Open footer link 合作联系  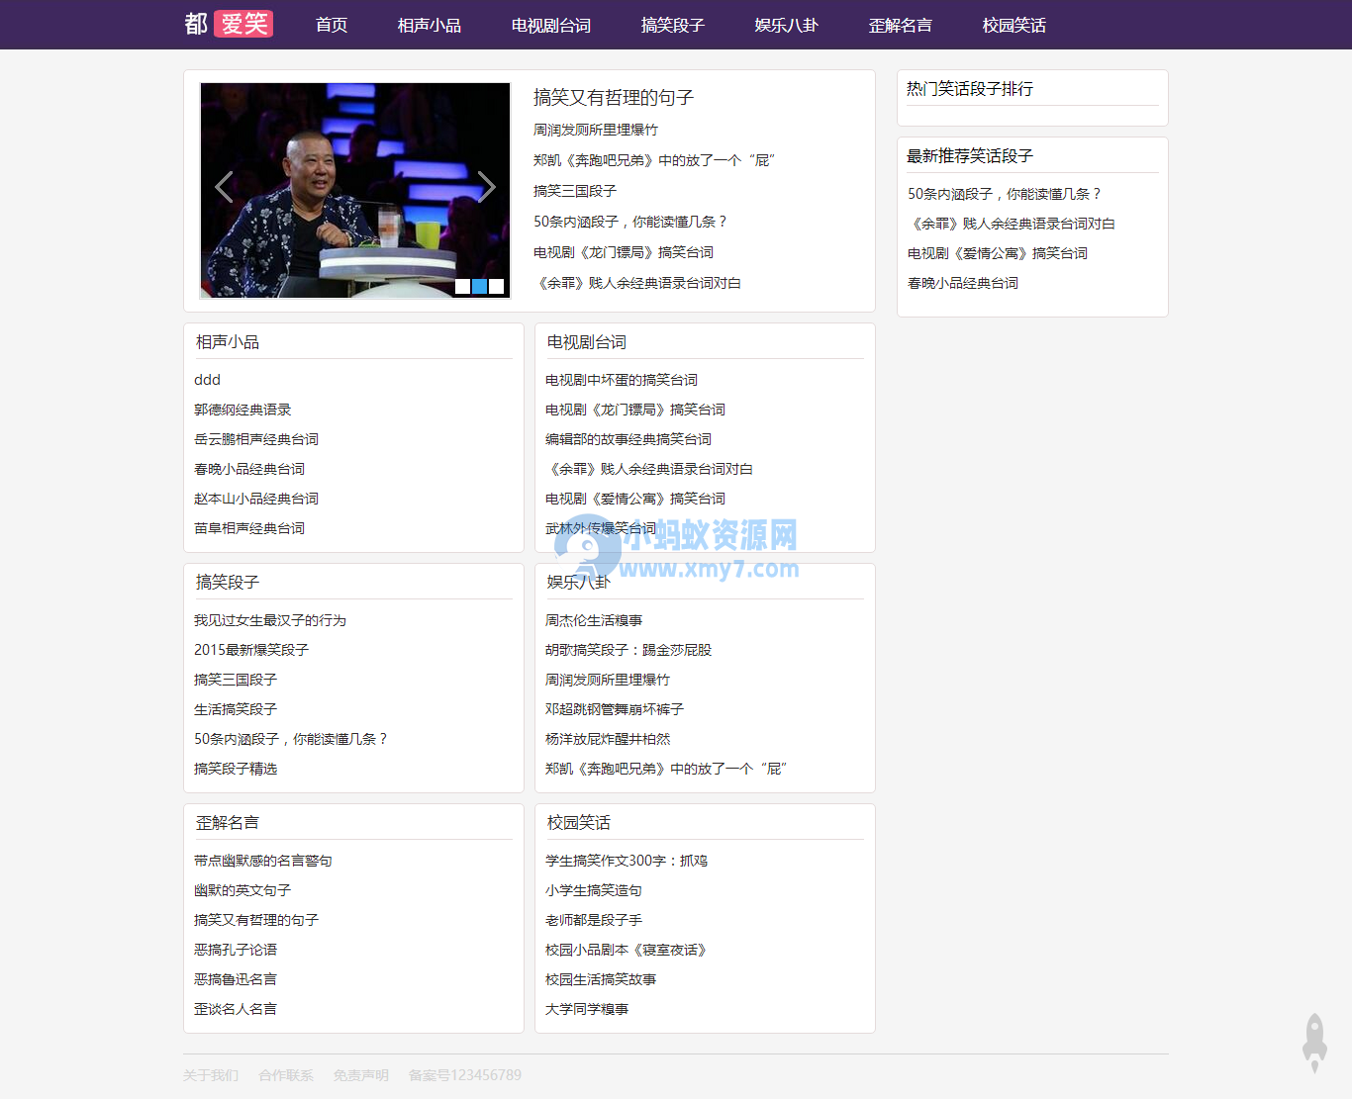click(286, 1075)
